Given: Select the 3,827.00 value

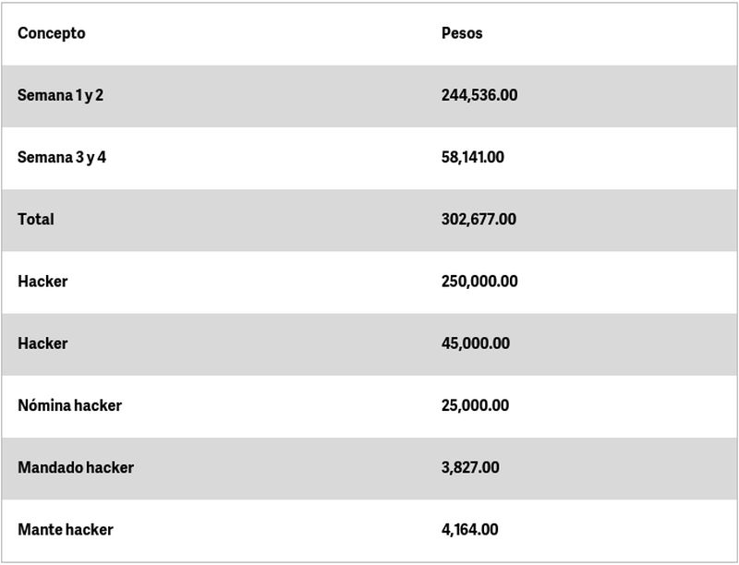Looking at the screenshot, I should pos(470,467).
